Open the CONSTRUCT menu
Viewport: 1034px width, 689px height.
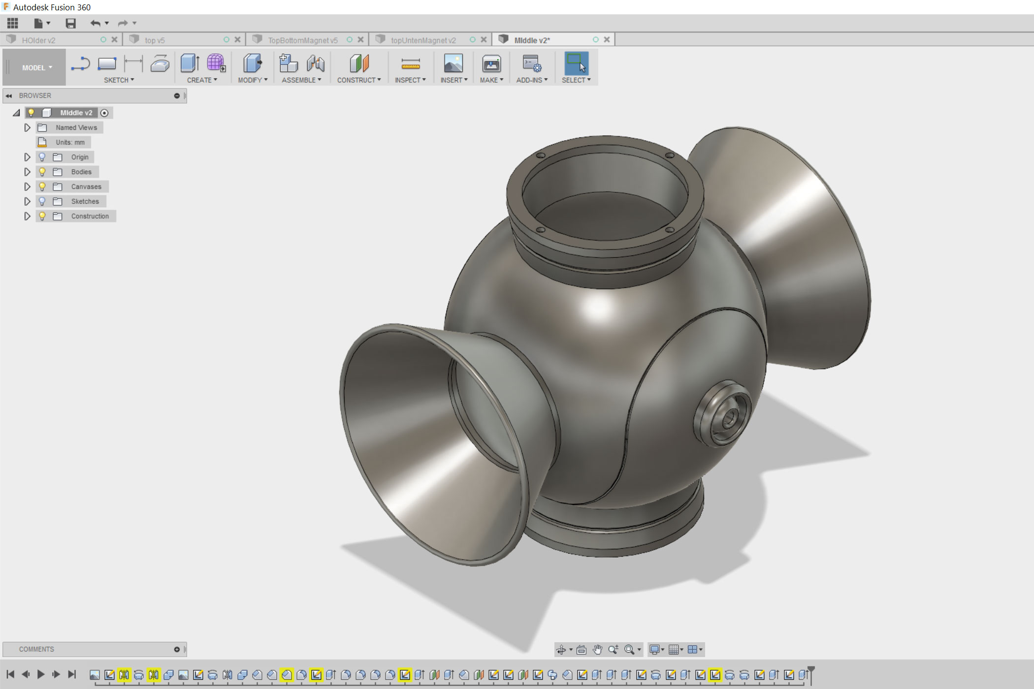pyautogui.click(x=358, y=80)
